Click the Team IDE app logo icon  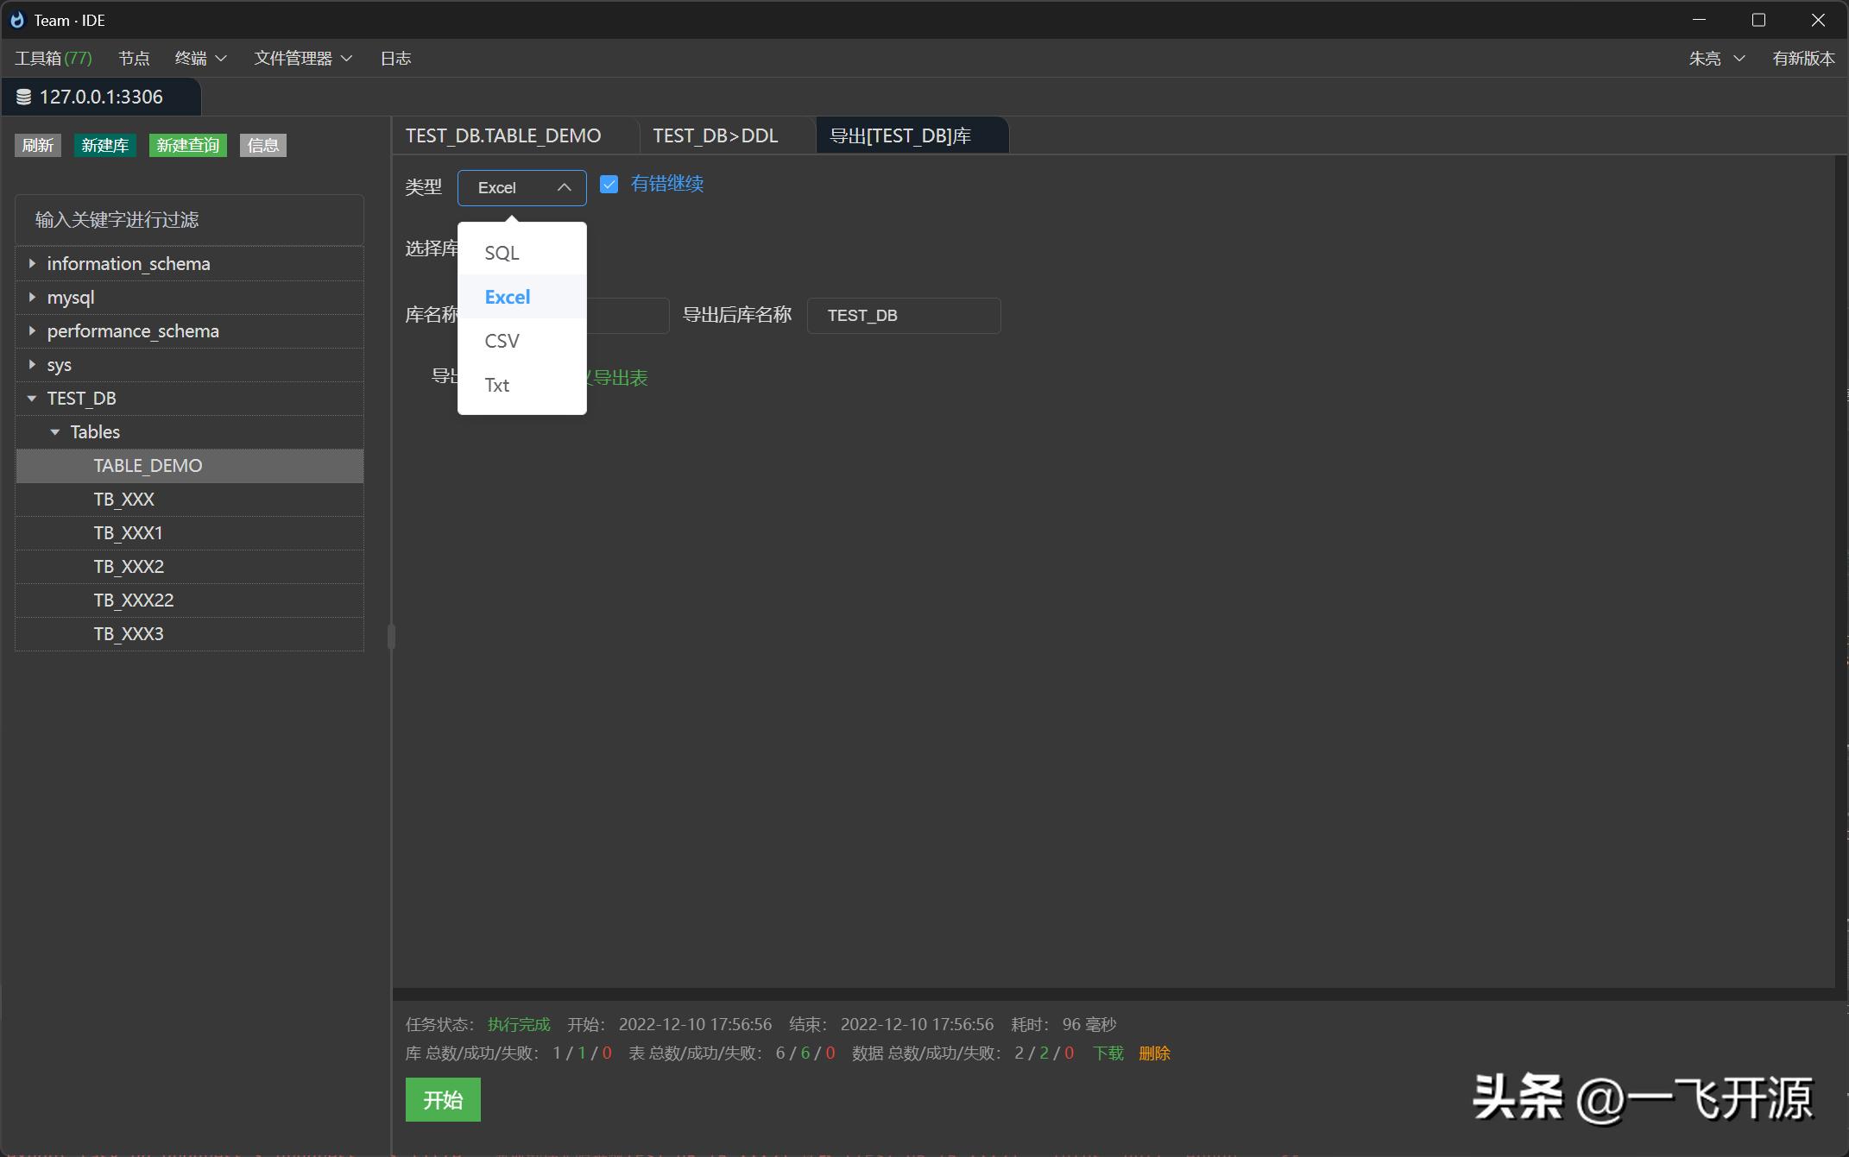17,20
